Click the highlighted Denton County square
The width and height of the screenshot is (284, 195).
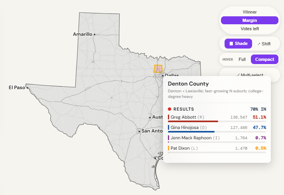[158, 69]
